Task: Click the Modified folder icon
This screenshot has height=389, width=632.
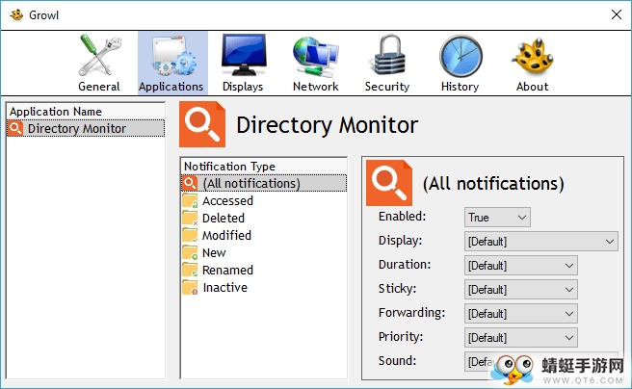Action: pyautogui.click(x=190, y=235)
